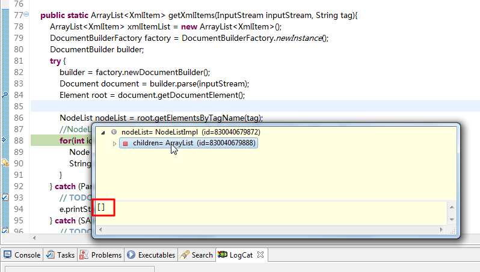Click the popup resize grip corner
The image size is (480, 272).
[x=452, y=231]
